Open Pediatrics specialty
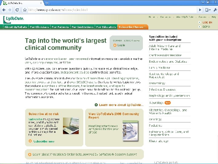218x164 pixels. click(155, 125)
